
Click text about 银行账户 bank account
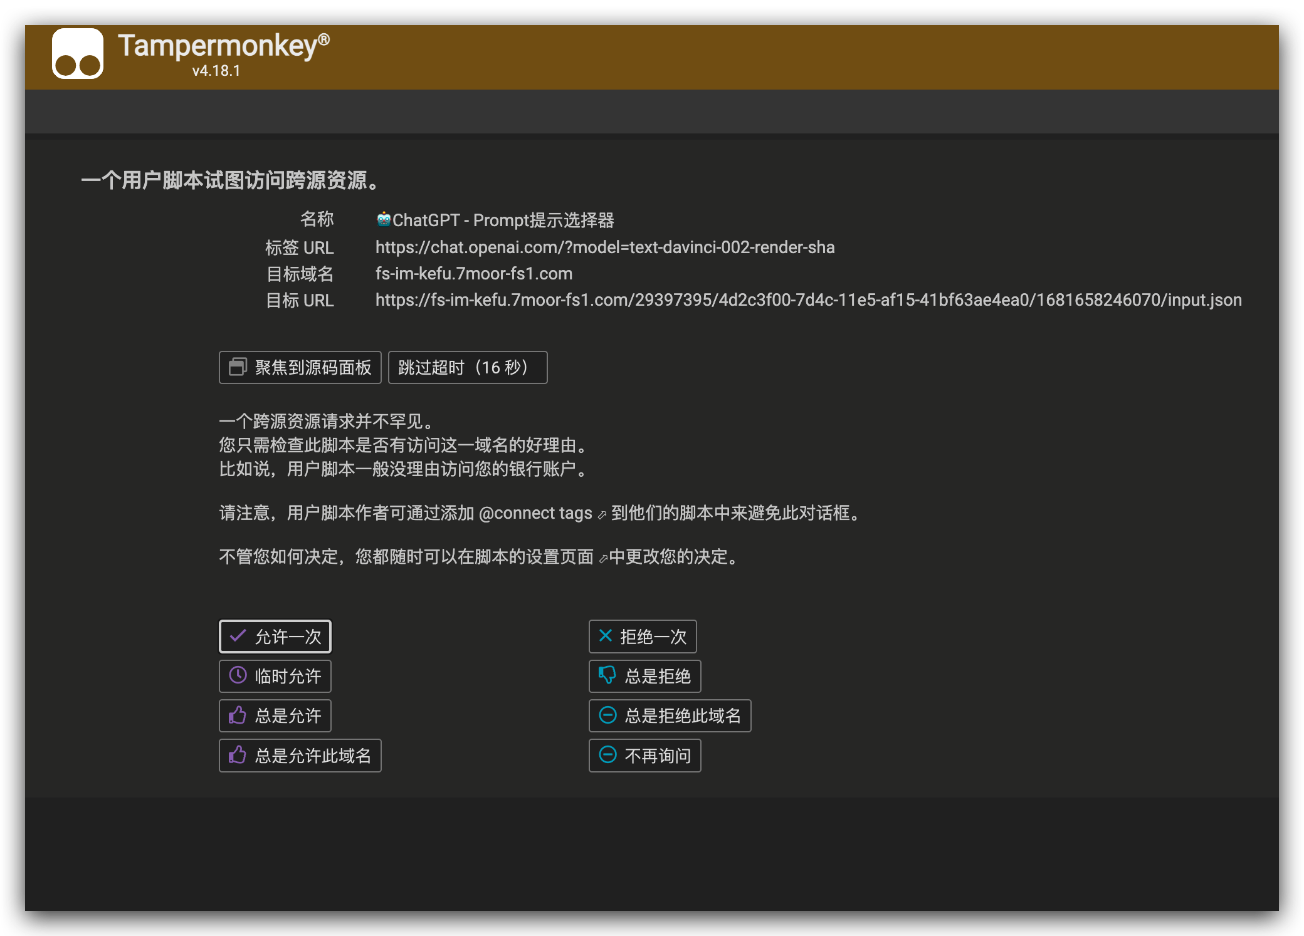[x=404, y=469]
